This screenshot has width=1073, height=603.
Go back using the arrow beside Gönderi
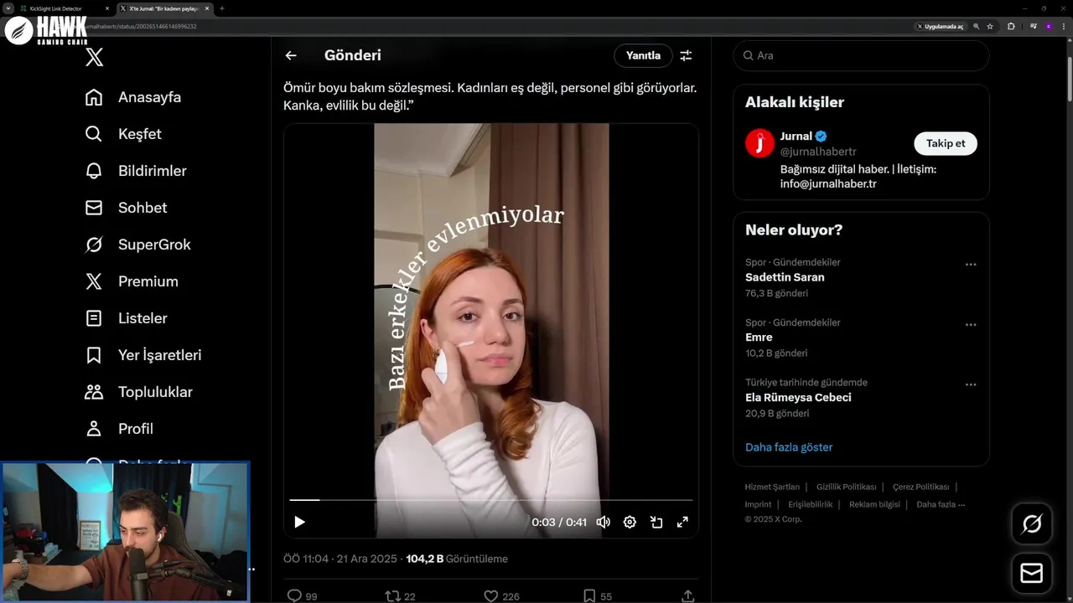[x=291, y=55]
